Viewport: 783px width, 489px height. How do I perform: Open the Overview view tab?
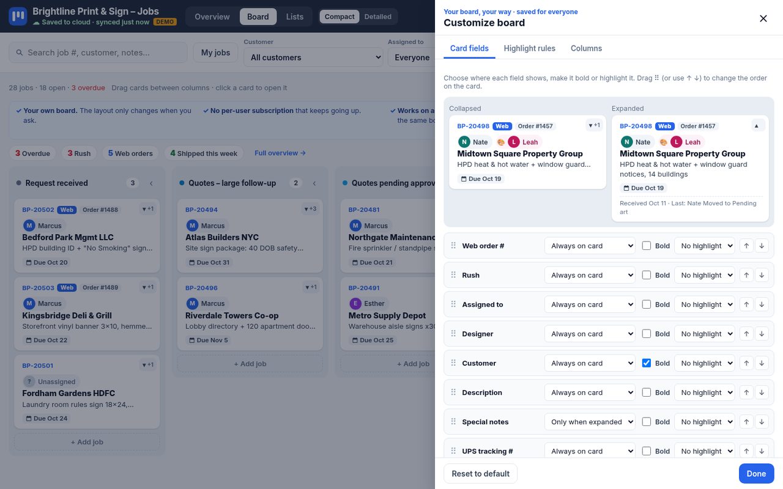[212, 17]
